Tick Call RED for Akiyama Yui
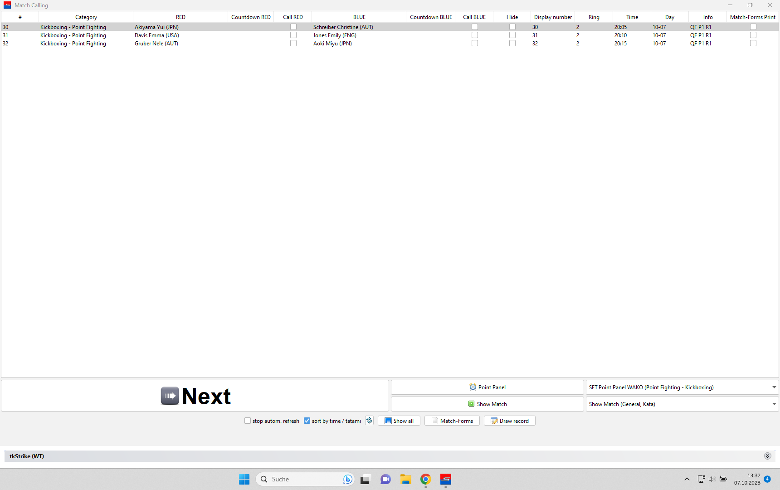The width and height of the screenshot is (780, 490). point(293,27)
